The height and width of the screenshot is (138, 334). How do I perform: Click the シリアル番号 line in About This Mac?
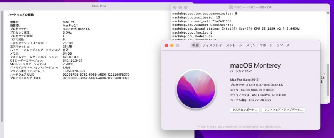251,100
